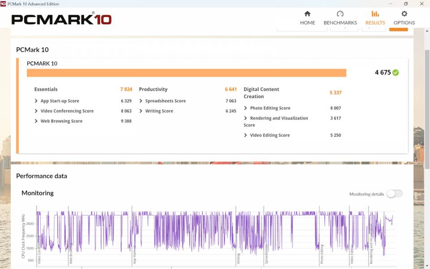Click the Web Browsing score value 9 388

click(126, 121)
